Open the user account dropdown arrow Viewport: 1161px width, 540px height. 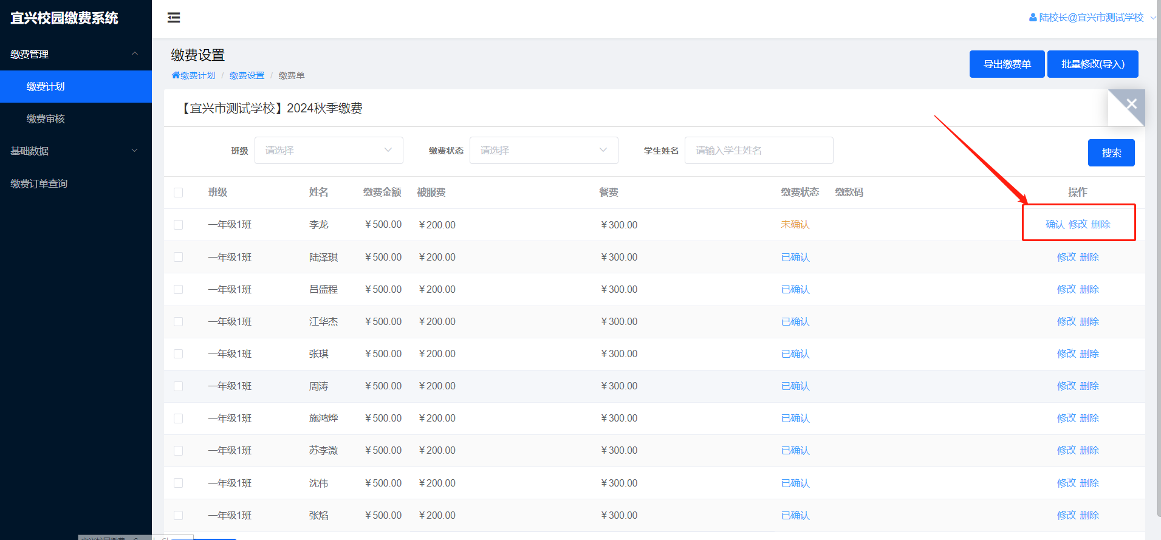point(1153,18)
